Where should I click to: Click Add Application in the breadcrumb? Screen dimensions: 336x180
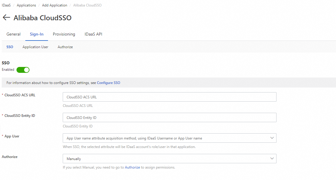tap(54, 5)
